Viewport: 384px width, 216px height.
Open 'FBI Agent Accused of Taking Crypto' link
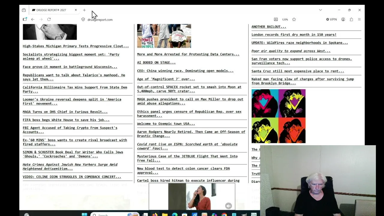coord(70,130)
